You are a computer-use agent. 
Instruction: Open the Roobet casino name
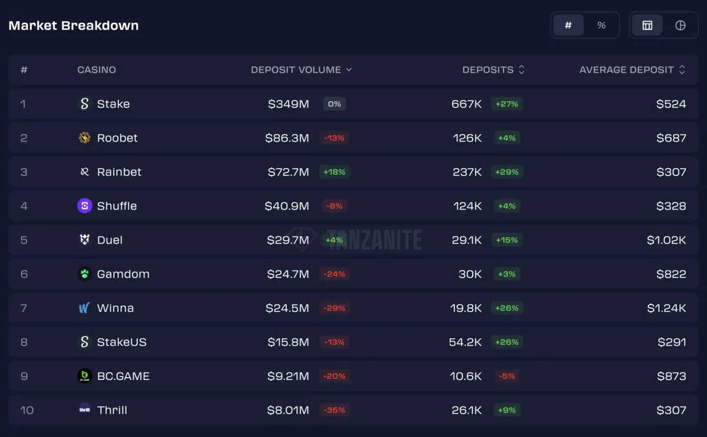tap(117, 138)
